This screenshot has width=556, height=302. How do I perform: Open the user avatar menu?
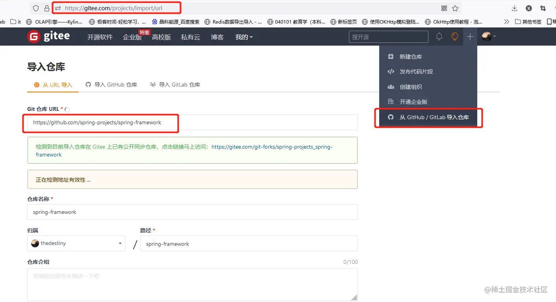pos(489,37)
